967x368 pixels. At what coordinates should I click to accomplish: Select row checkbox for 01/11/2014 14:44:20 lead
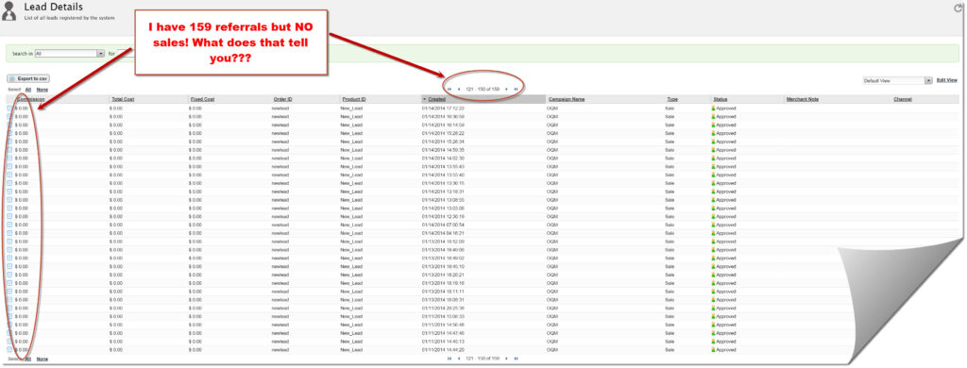[9, 349]
